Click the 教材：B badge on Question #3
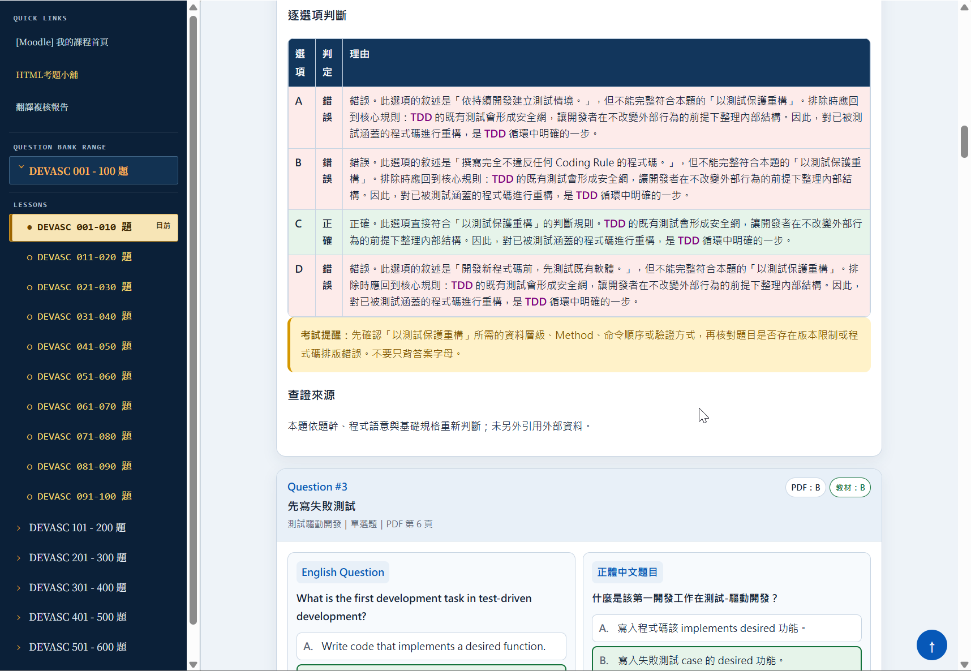971x671 pixels. coord(850,488)
